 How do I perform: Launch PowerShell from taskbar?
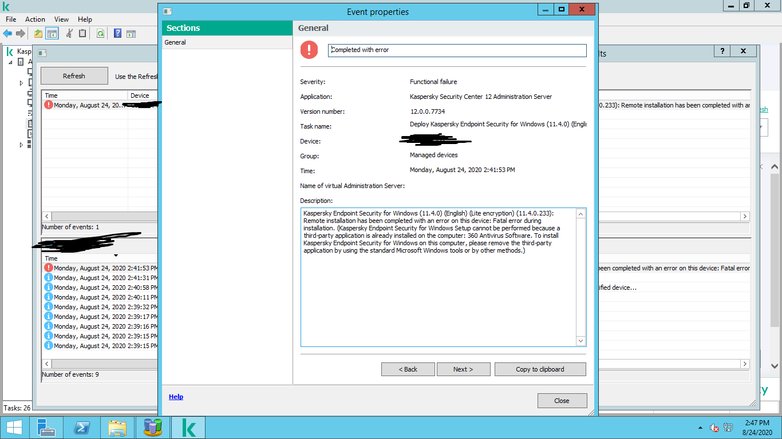pos(82,428)
